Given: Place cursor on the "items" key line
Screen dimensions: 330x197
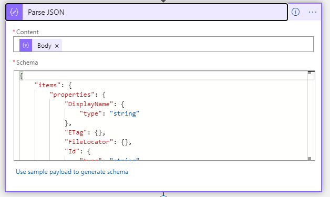Looking at the screenshot, I should 53,85.
